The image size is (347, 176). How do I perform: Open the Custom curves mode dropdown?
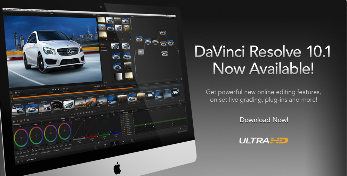[x=114, y=112]
